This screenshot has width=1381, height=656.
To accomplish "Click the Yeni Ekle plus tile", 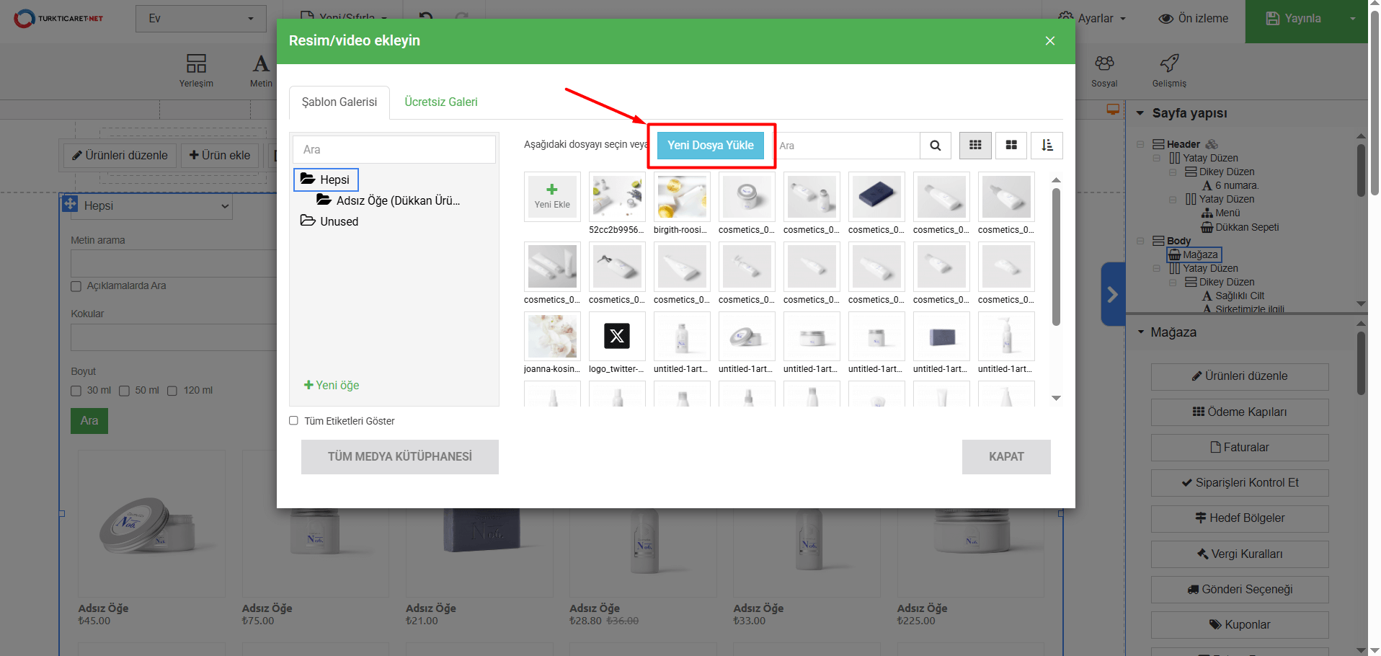I will point(552,196).
